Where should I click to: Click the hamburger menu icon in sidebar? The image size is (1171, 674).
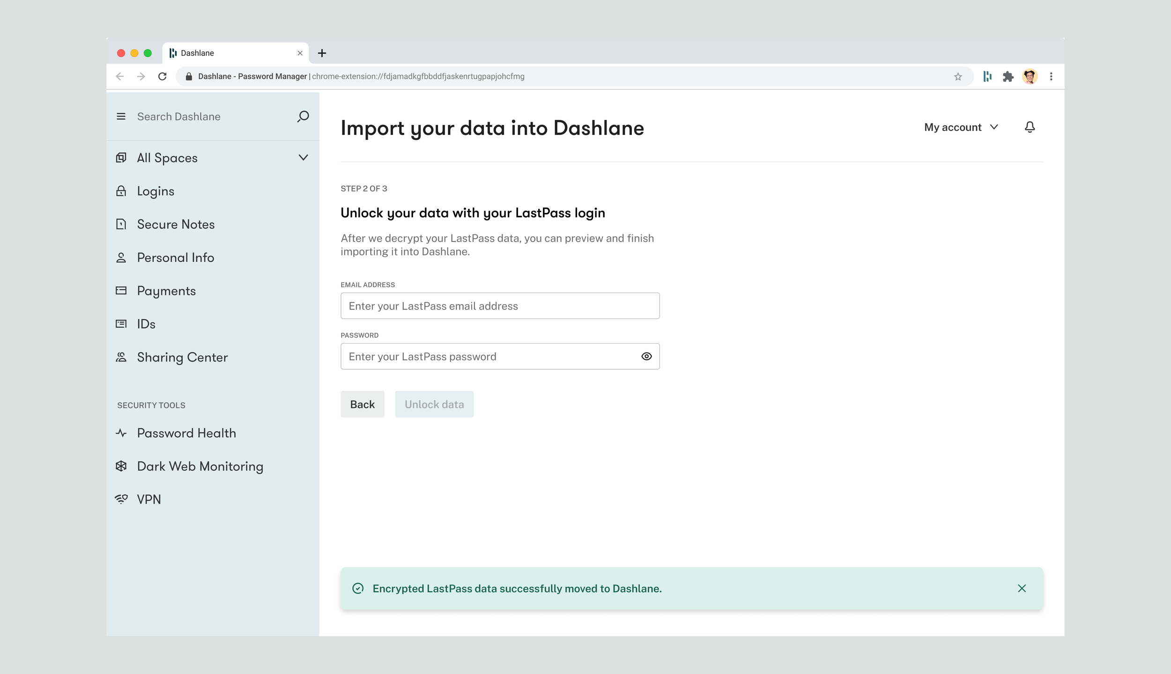[x=121, y=117]
